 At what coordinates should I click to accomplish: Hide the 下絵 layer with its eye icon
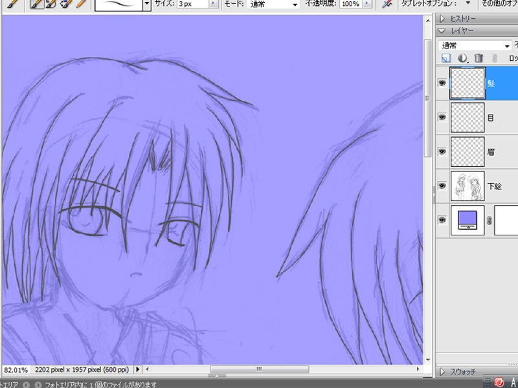click(x=442, y=186)
